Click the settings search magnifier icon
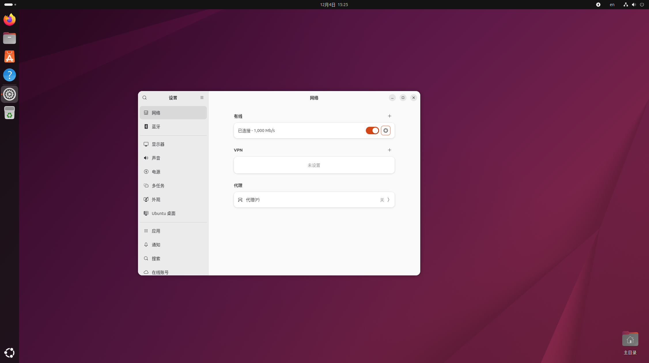649x363 pixels. (145, 98)
